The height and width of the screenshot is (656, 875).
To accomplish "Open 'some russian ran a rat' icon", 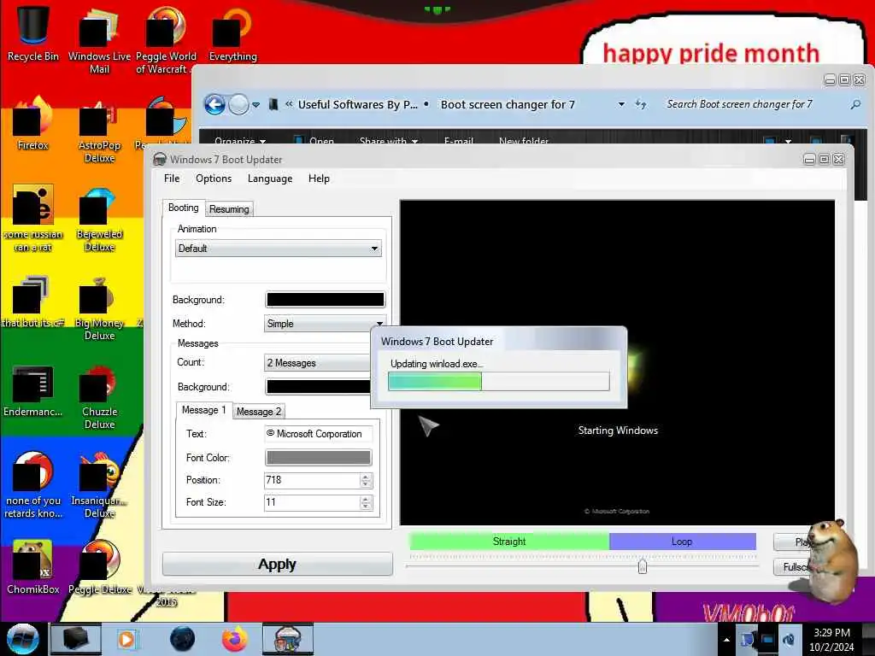I will (x=33, y=218).
